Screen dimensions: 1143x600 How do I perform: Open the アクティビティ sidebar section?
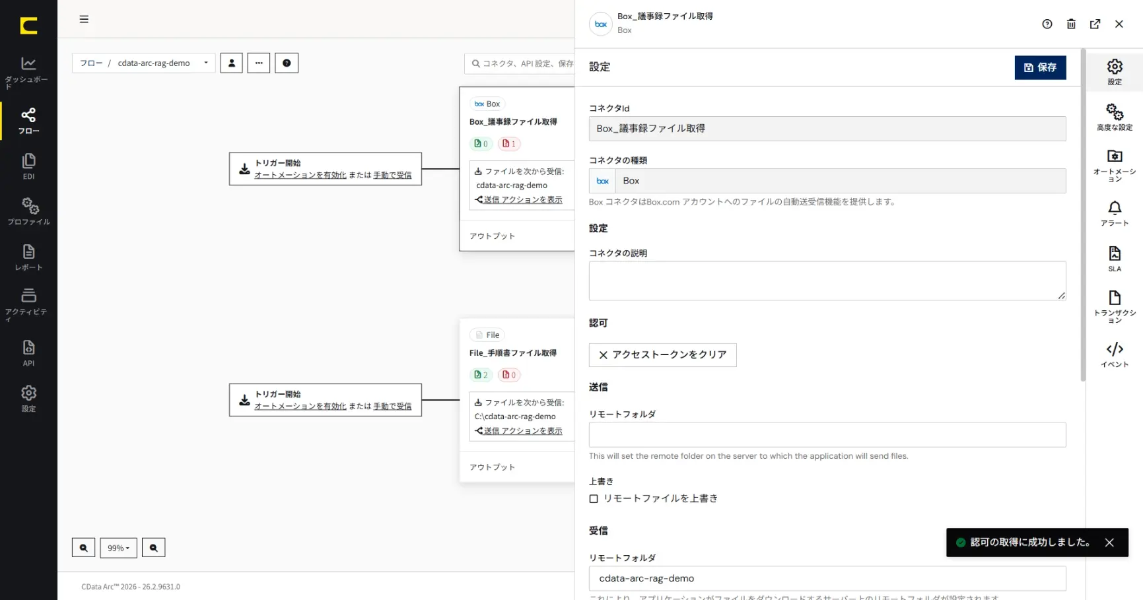click(x=28, y=304)
